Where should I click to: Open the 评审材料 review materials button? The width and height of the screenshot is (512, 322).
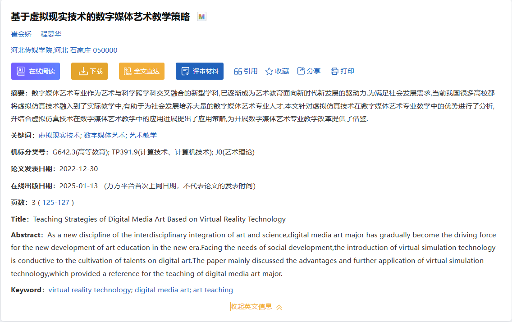click(199, 71)
